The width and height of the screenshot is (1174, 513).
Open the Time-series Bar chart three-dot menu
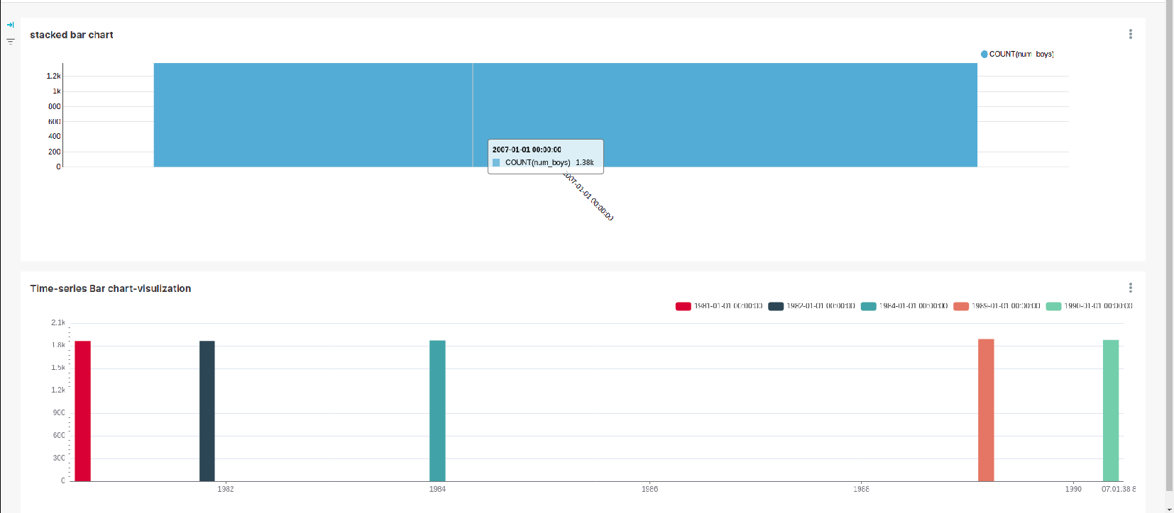pos(1131,288)
